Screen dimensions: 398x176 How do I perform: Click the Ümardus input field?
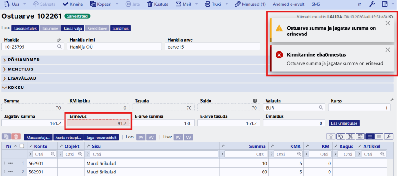tap(294, 123)
